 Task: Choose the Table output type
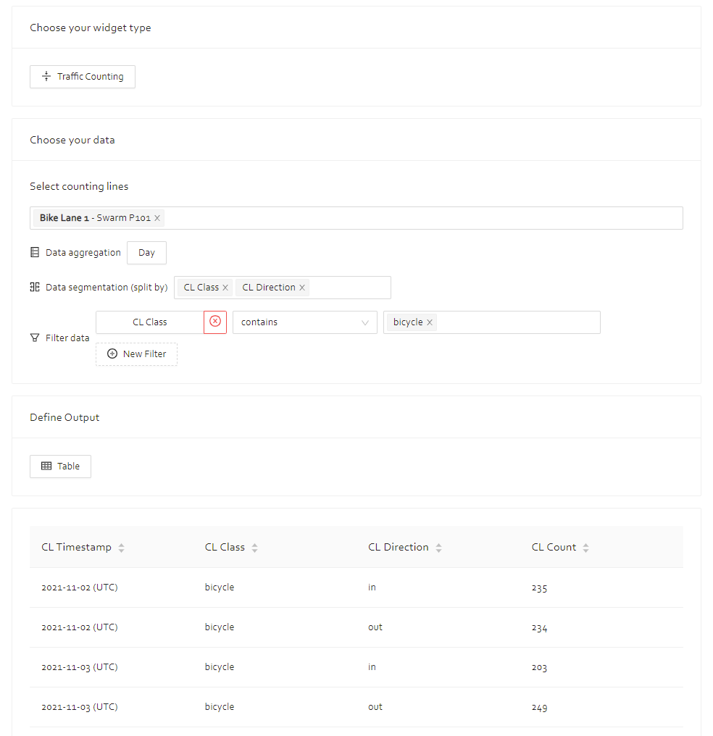61,466
